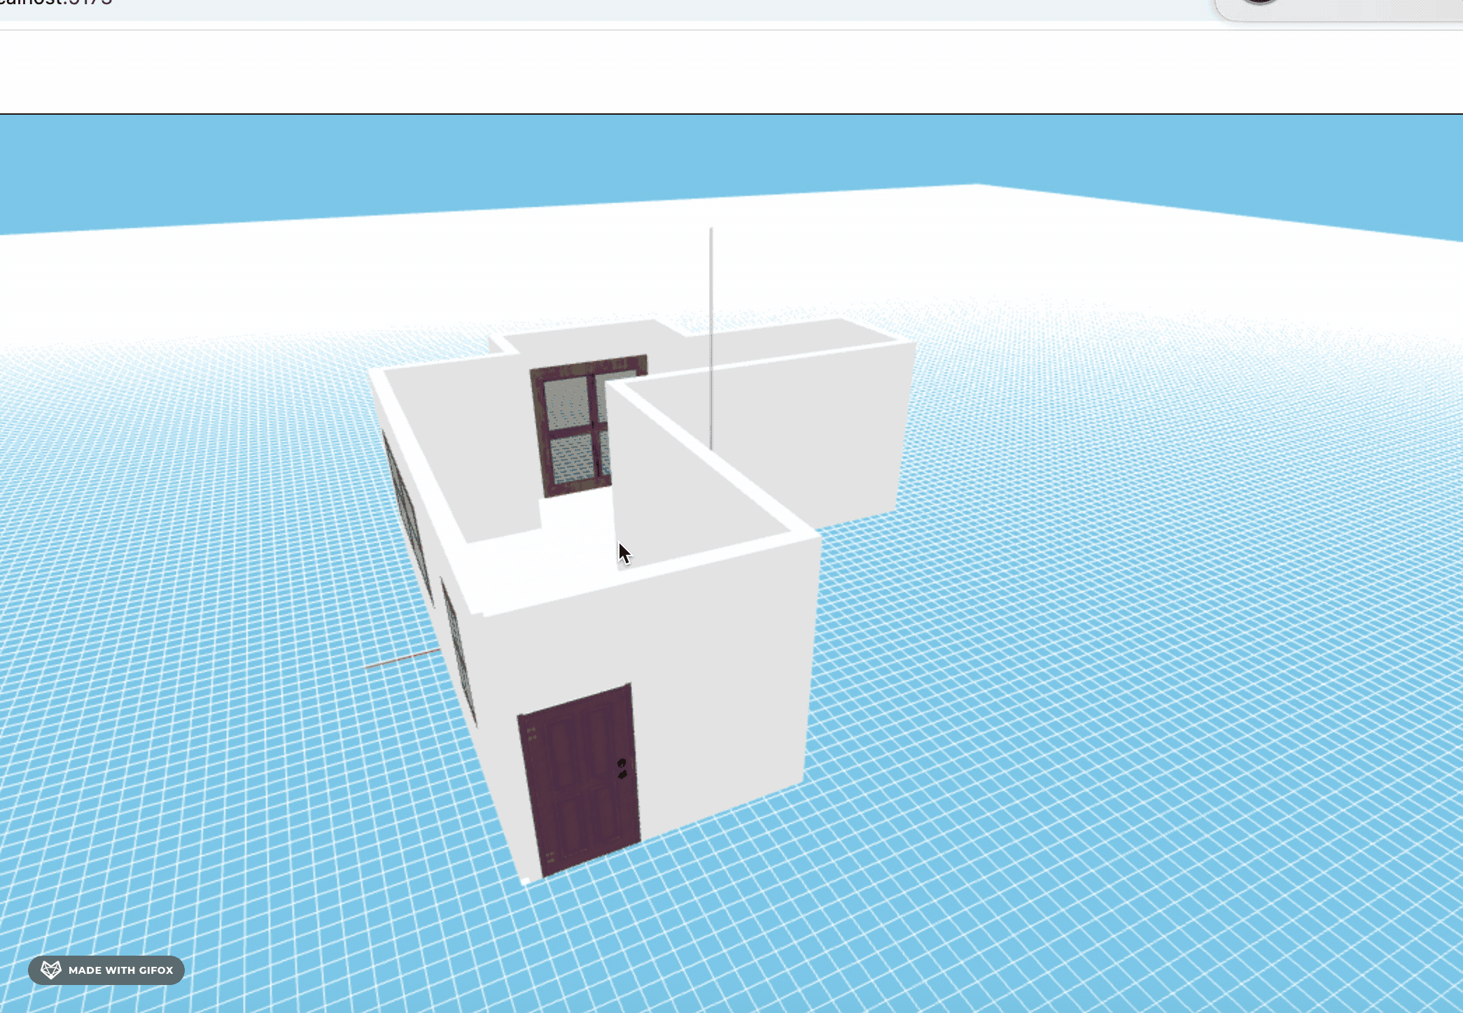Image resolution: width=1463 pixels, height=1013 pixels.
Task: Click the cut-off localhost address in the browser
Action: (56, 3)
